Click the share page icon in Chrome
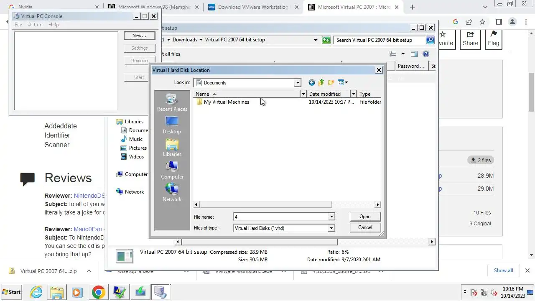This screenshot has height=301, width=535. point(469,22)
